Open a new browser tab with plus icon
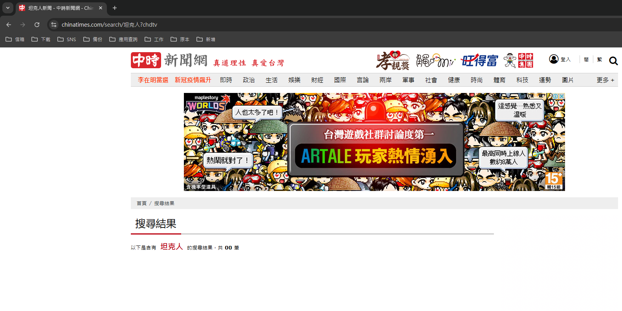Screen dimensions: 622x311 pos(115,8)
